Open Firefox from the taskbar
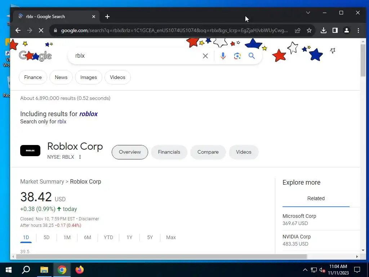Screen dimensions: 369x277 click(80, 270)
